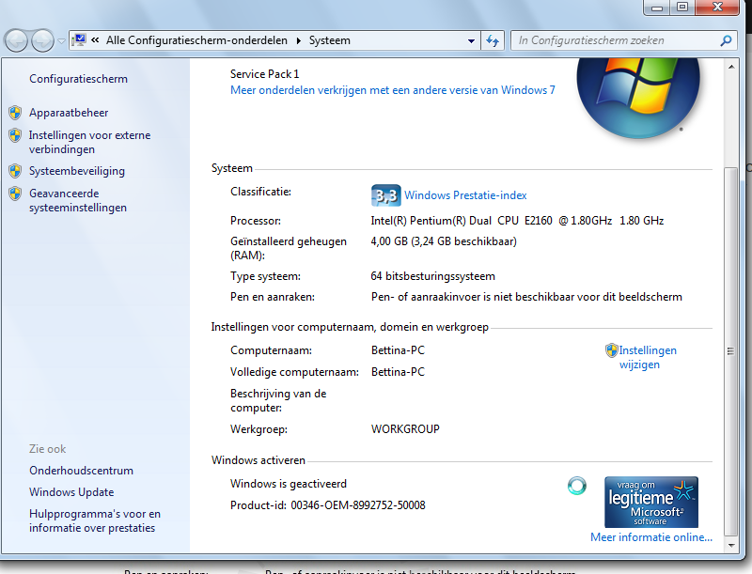Viewport: 752px width, 574px height.
Task: Open Apparaatbeheer from the sidebar
Action: point(69,113)
